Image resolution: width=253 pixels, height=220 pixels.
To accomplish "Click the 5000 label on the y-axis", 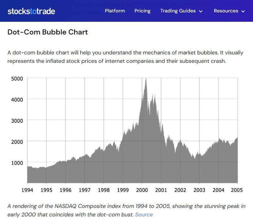I will (17, 78).
